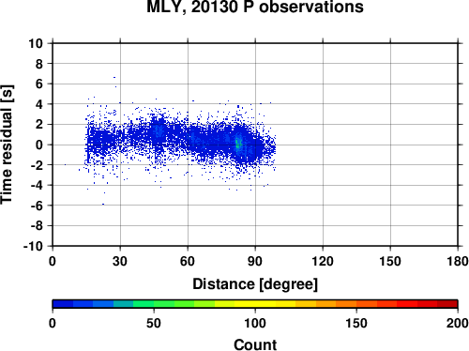
Task: Click the 'Distance [degree]' axis label
Action: point(255,284)
